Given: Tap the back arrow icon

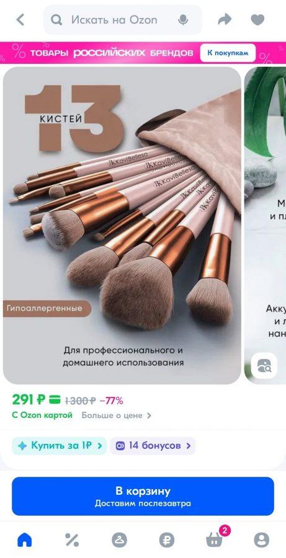Looking at the screenshot, I should (x=20, y=20).
